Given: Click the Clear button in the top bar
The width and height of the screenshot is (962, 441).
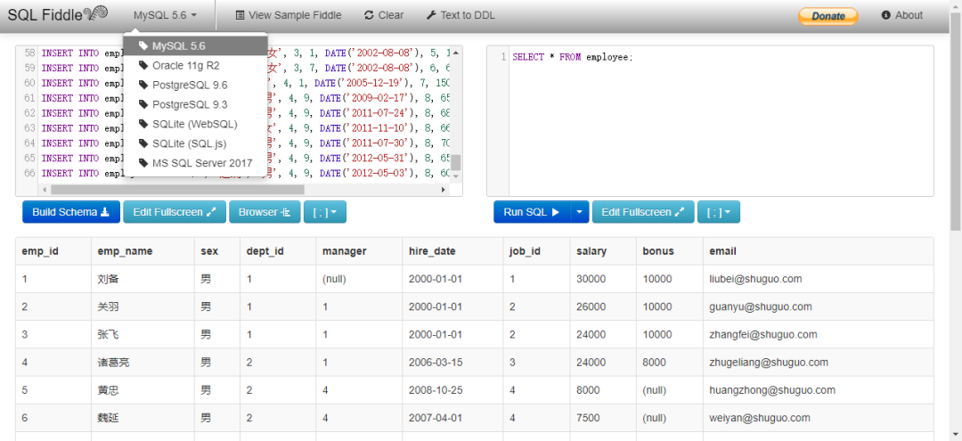Looking at the screenshot, I should (383, 15).
